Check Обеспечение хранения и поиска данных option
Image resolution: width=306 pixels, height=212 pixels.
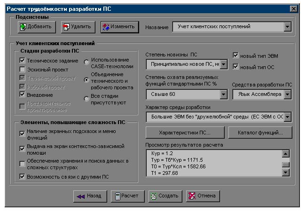(22, 164)
